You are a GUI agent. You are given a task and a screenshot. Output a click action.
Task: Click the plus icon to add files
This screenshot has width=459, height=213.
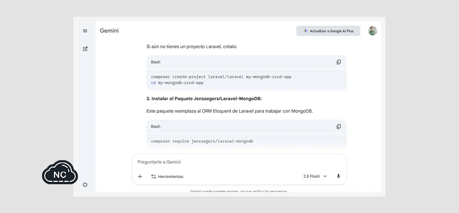(x=140, y=177)
